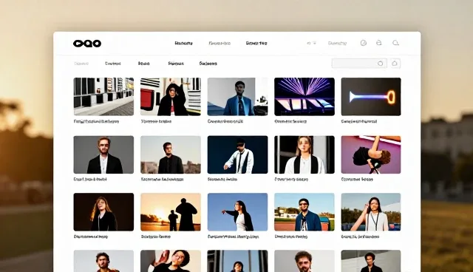
Task: Open the bottom-row thumbnail of a woman with glasses raising her hand
Action: [x=171, y=261]
